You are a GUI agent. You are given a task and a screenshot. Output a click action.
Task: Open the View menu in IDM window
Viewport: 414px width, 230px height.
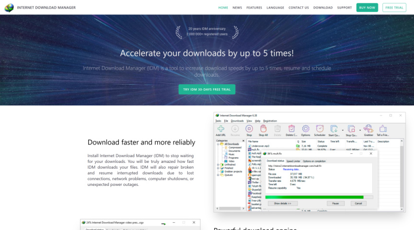click(249, 121)
